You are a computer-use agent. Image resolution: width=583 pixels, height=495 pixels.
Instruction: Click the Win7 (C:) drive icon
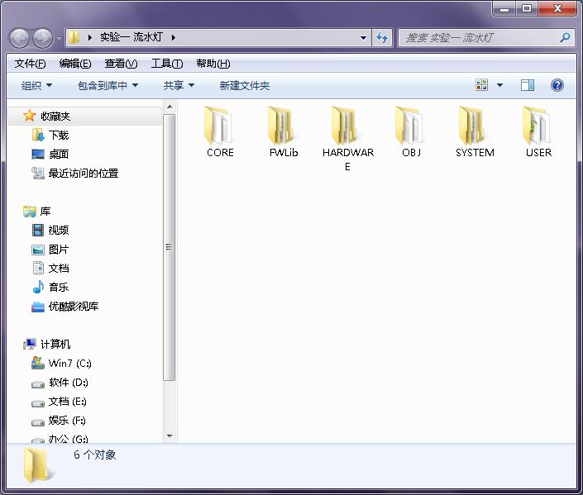(38, 363)
